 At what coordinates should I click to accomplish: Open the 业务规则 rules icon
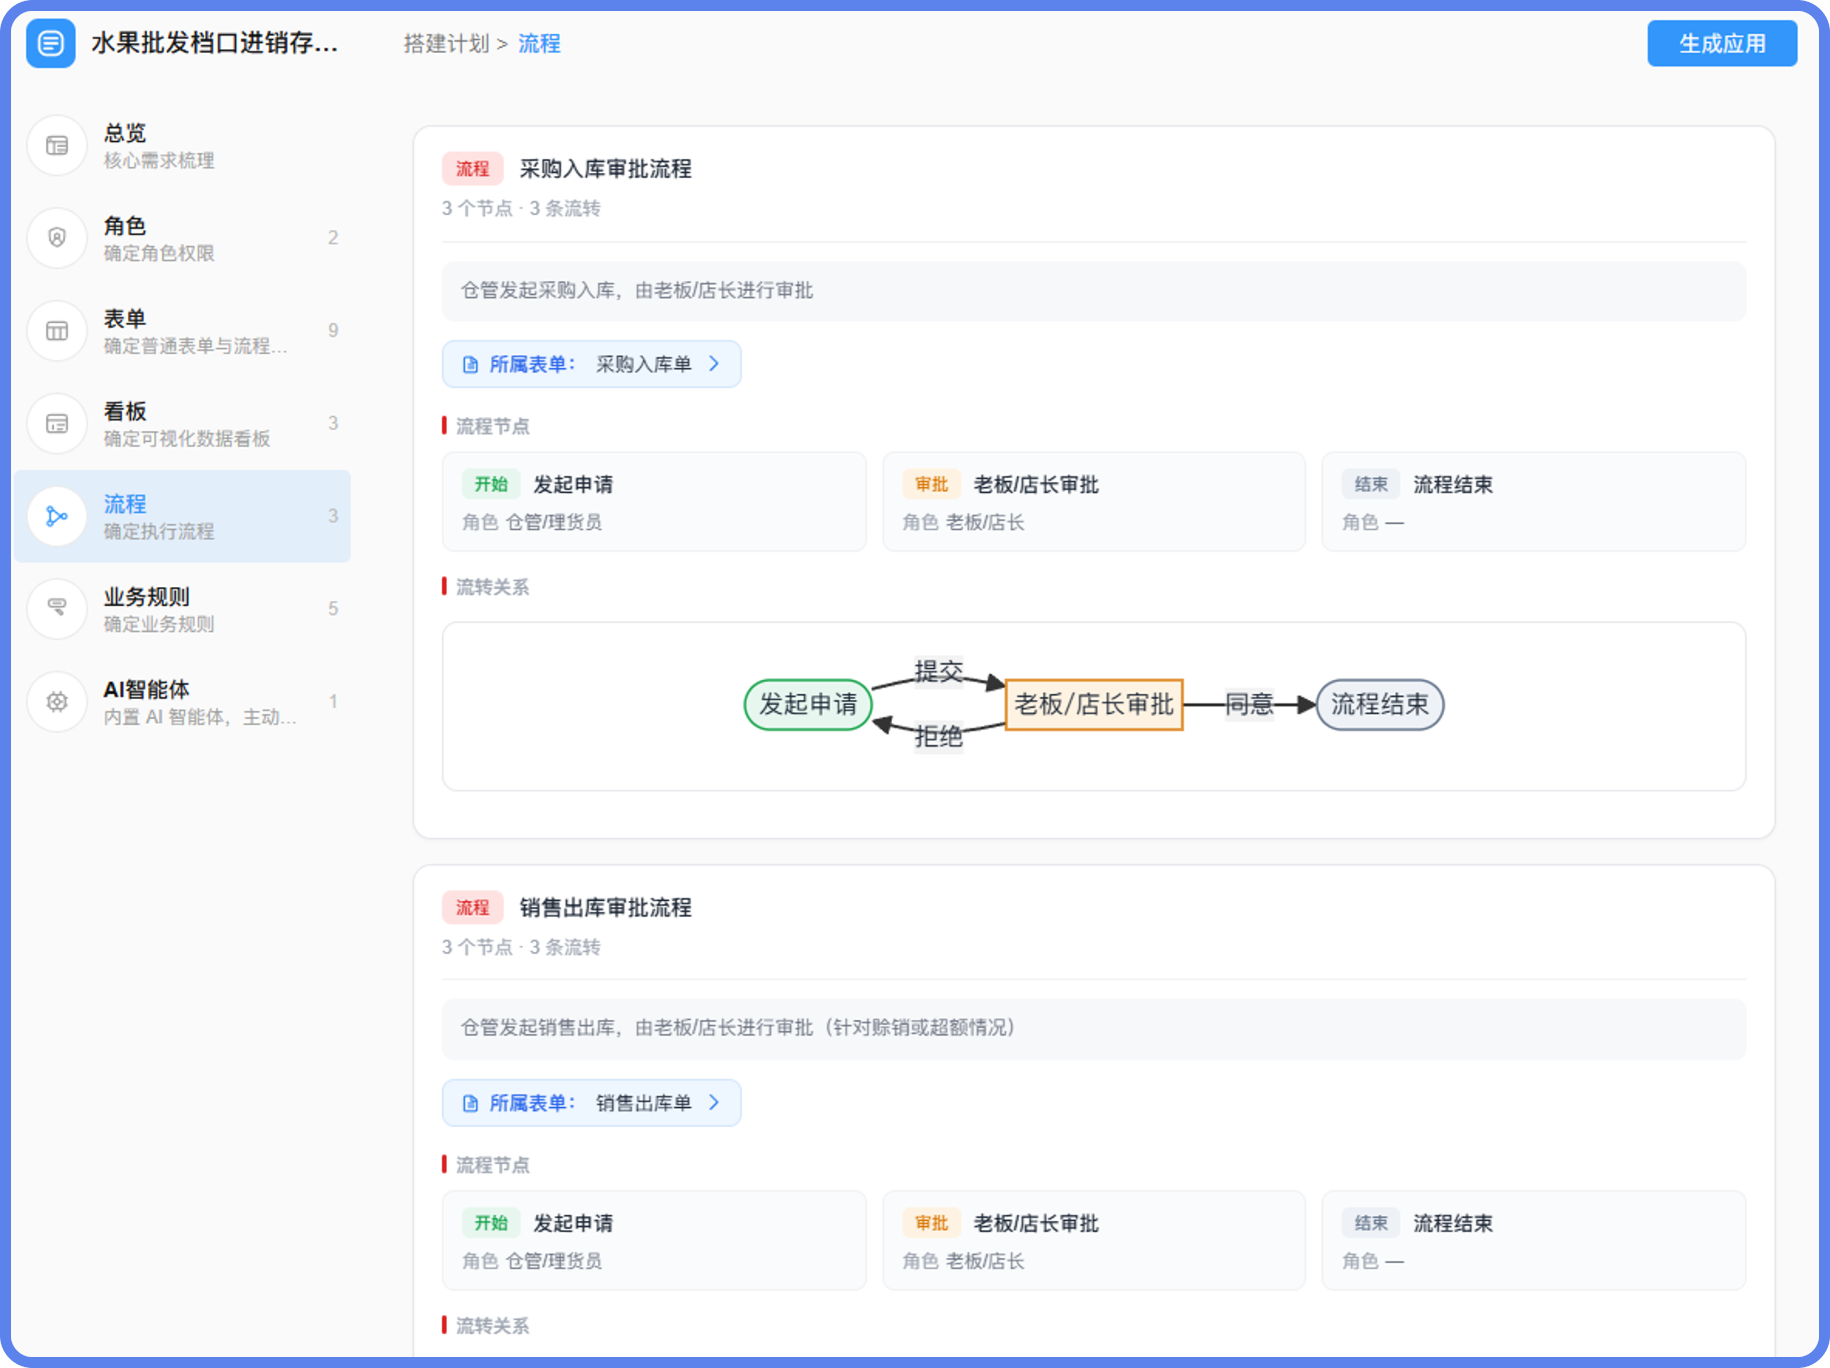click(x=57, y=608)
